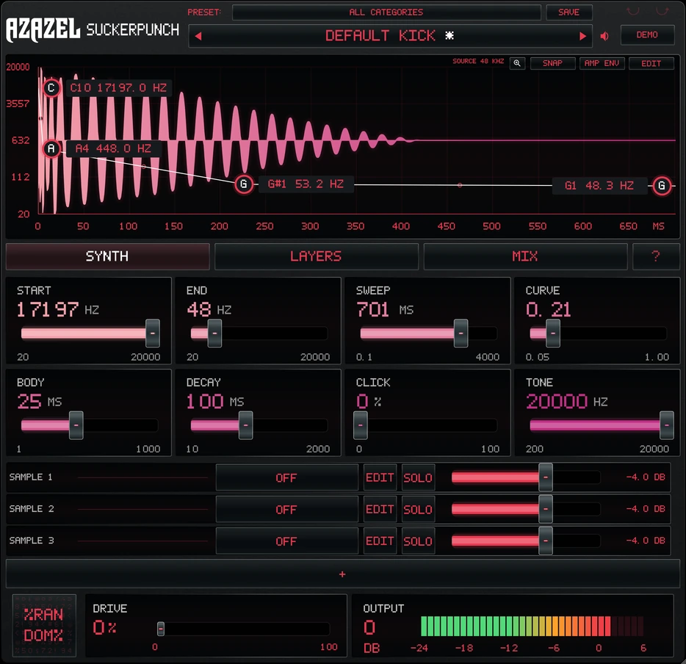Click the 'SOURCE 48 KHZ' text

point(478,62)
